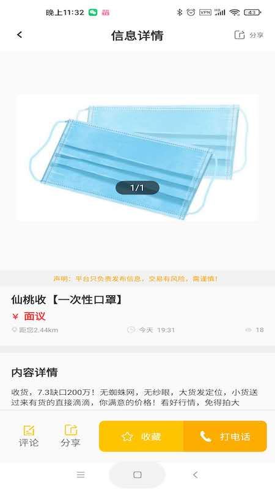Tap the phone handset icon
275x489 pixels.
(206, 436)
